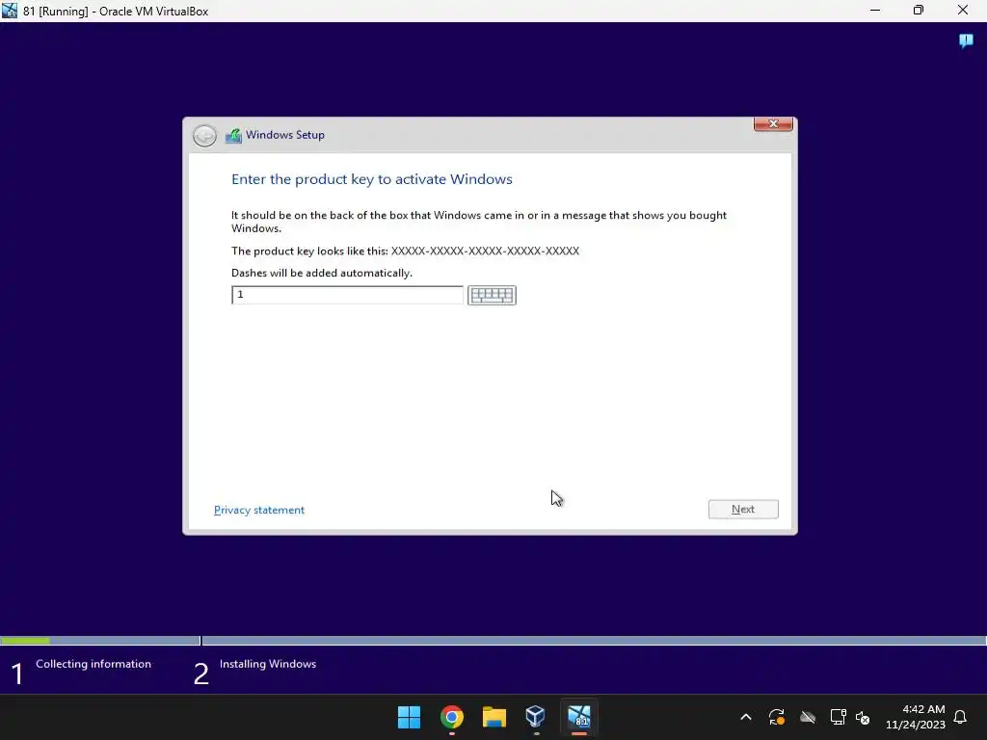Restore down the VirtualBox window

[x=919, y=11]
